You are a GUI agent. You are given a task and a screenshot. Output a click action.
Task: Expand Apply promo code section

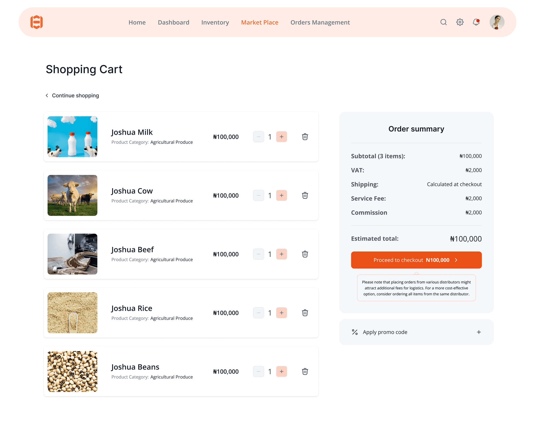[x=479, y=332]
